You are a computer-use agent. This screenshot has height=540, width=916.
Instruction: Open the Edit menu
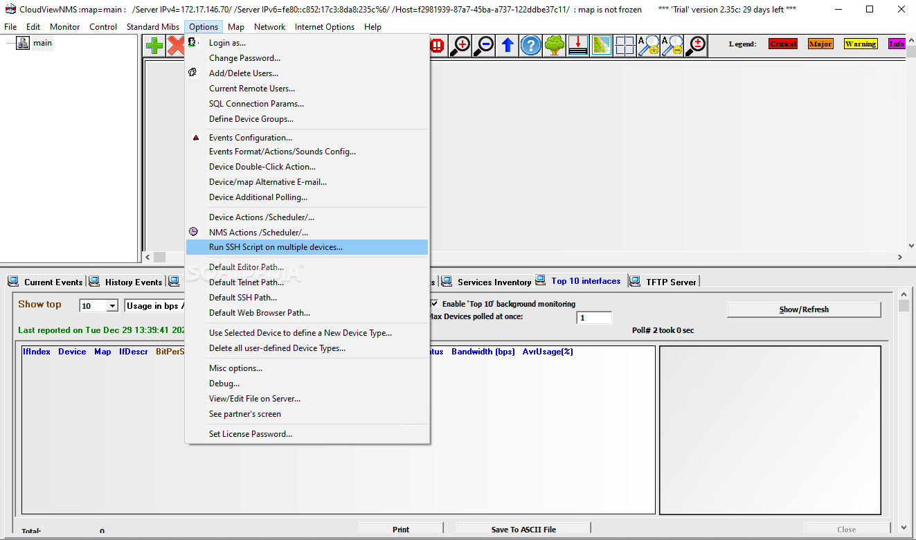33,26
